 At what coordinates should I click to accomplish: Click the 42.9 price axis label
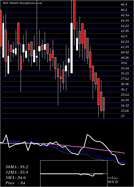124,36
